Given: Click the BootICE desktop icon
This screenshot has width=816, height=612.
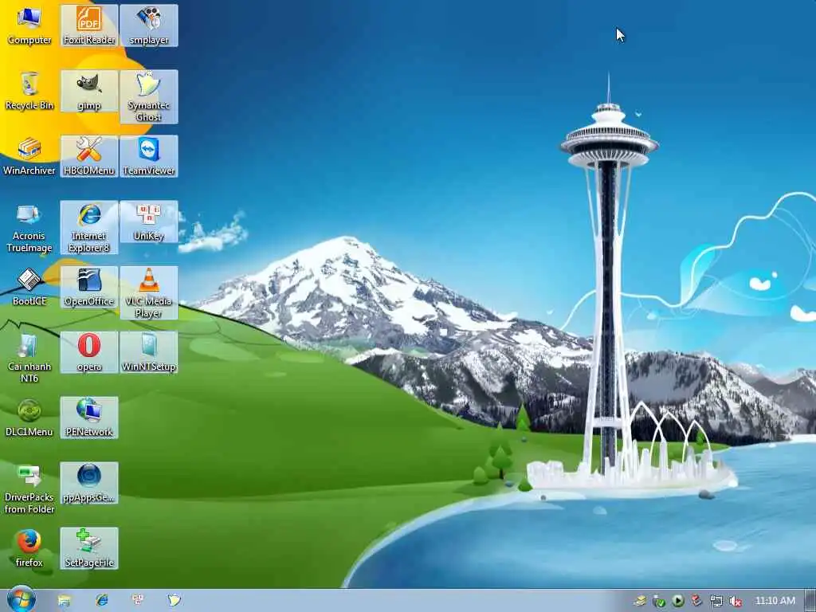Looking at the screenshot, I should pyautogui.click(x=29, y=287).
